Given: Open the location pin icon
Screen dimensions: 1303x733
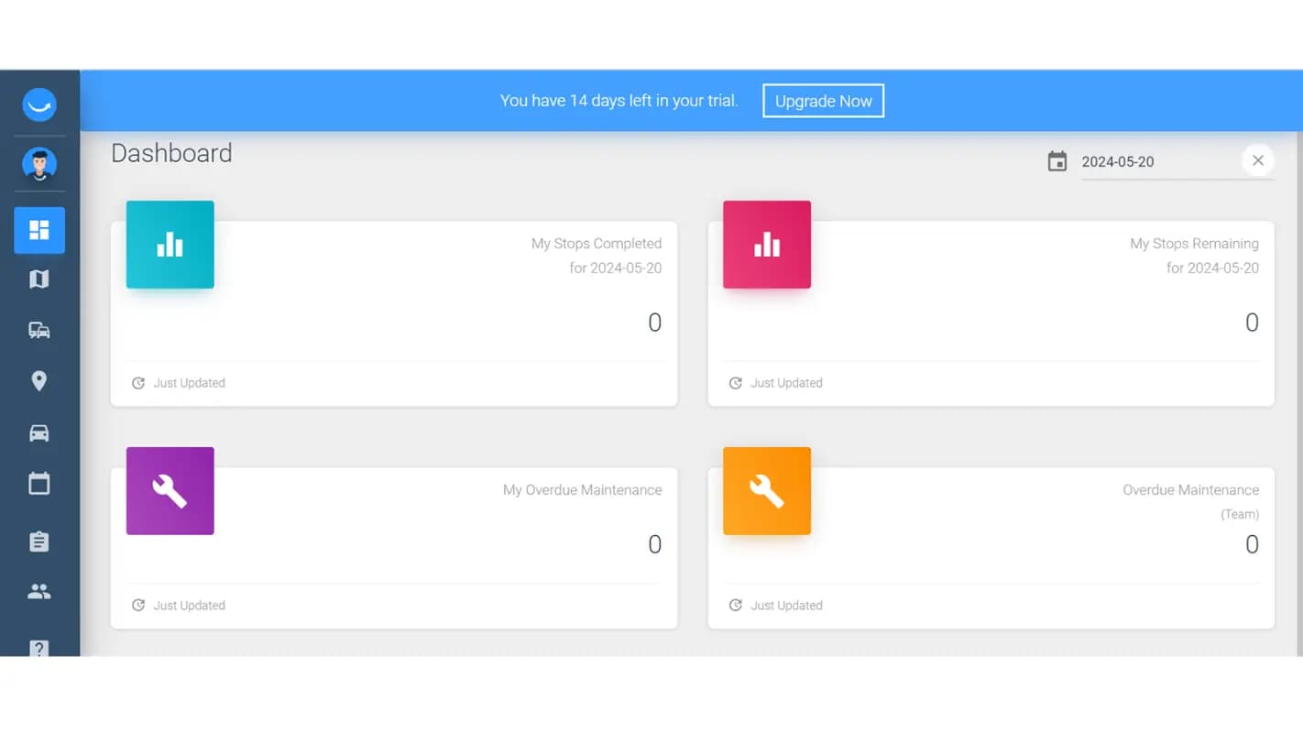Looking at the screenshot, I should point(39,381).
